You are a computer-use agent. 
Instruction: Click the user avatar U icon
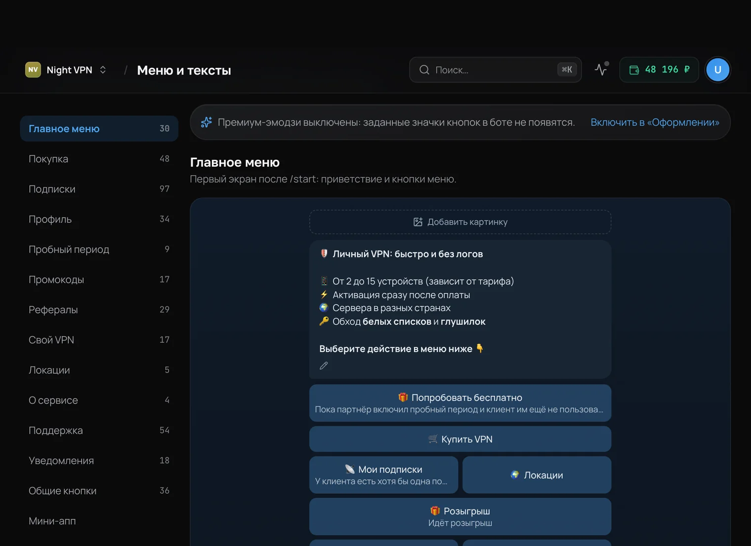pyautogui.click(x=718, y=70)
